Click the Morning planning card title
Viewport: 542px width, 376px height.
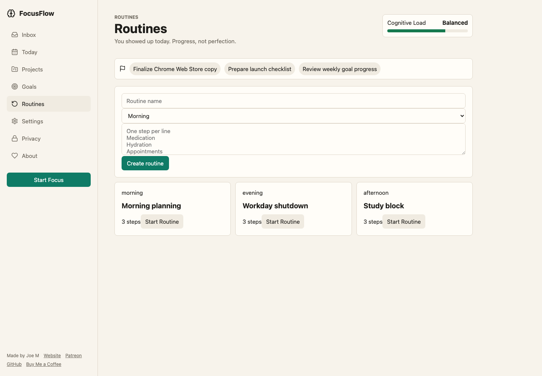tap(151, 206)
